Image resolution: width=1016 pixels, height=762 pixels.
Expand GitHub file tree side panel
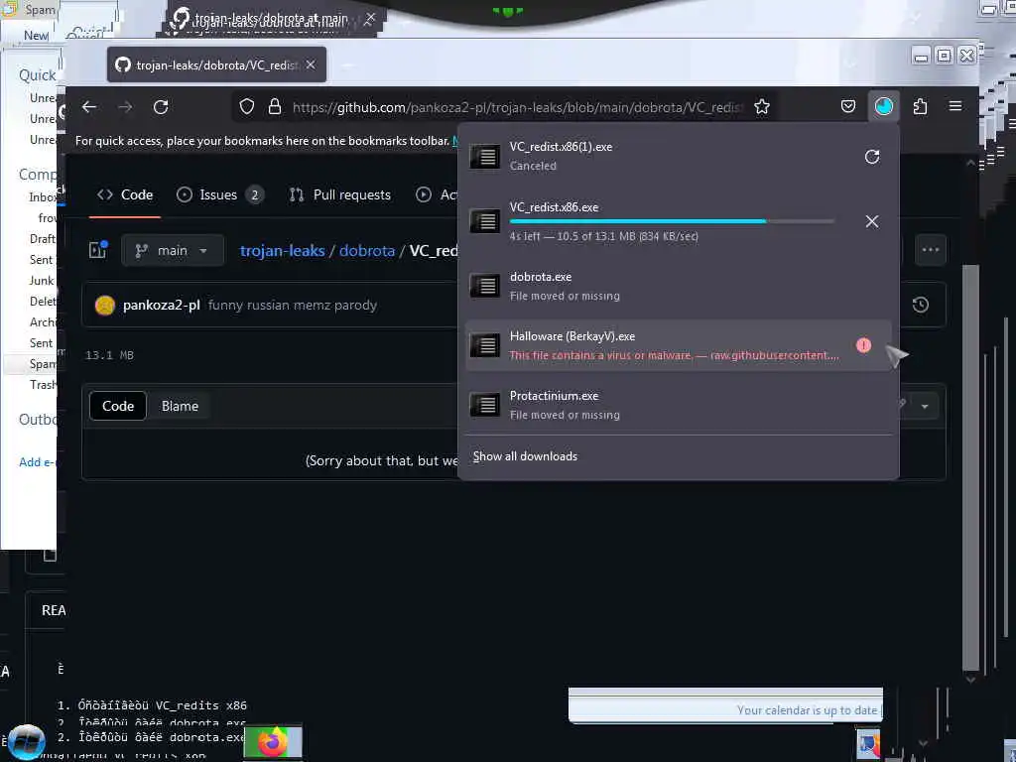[98, 250]
